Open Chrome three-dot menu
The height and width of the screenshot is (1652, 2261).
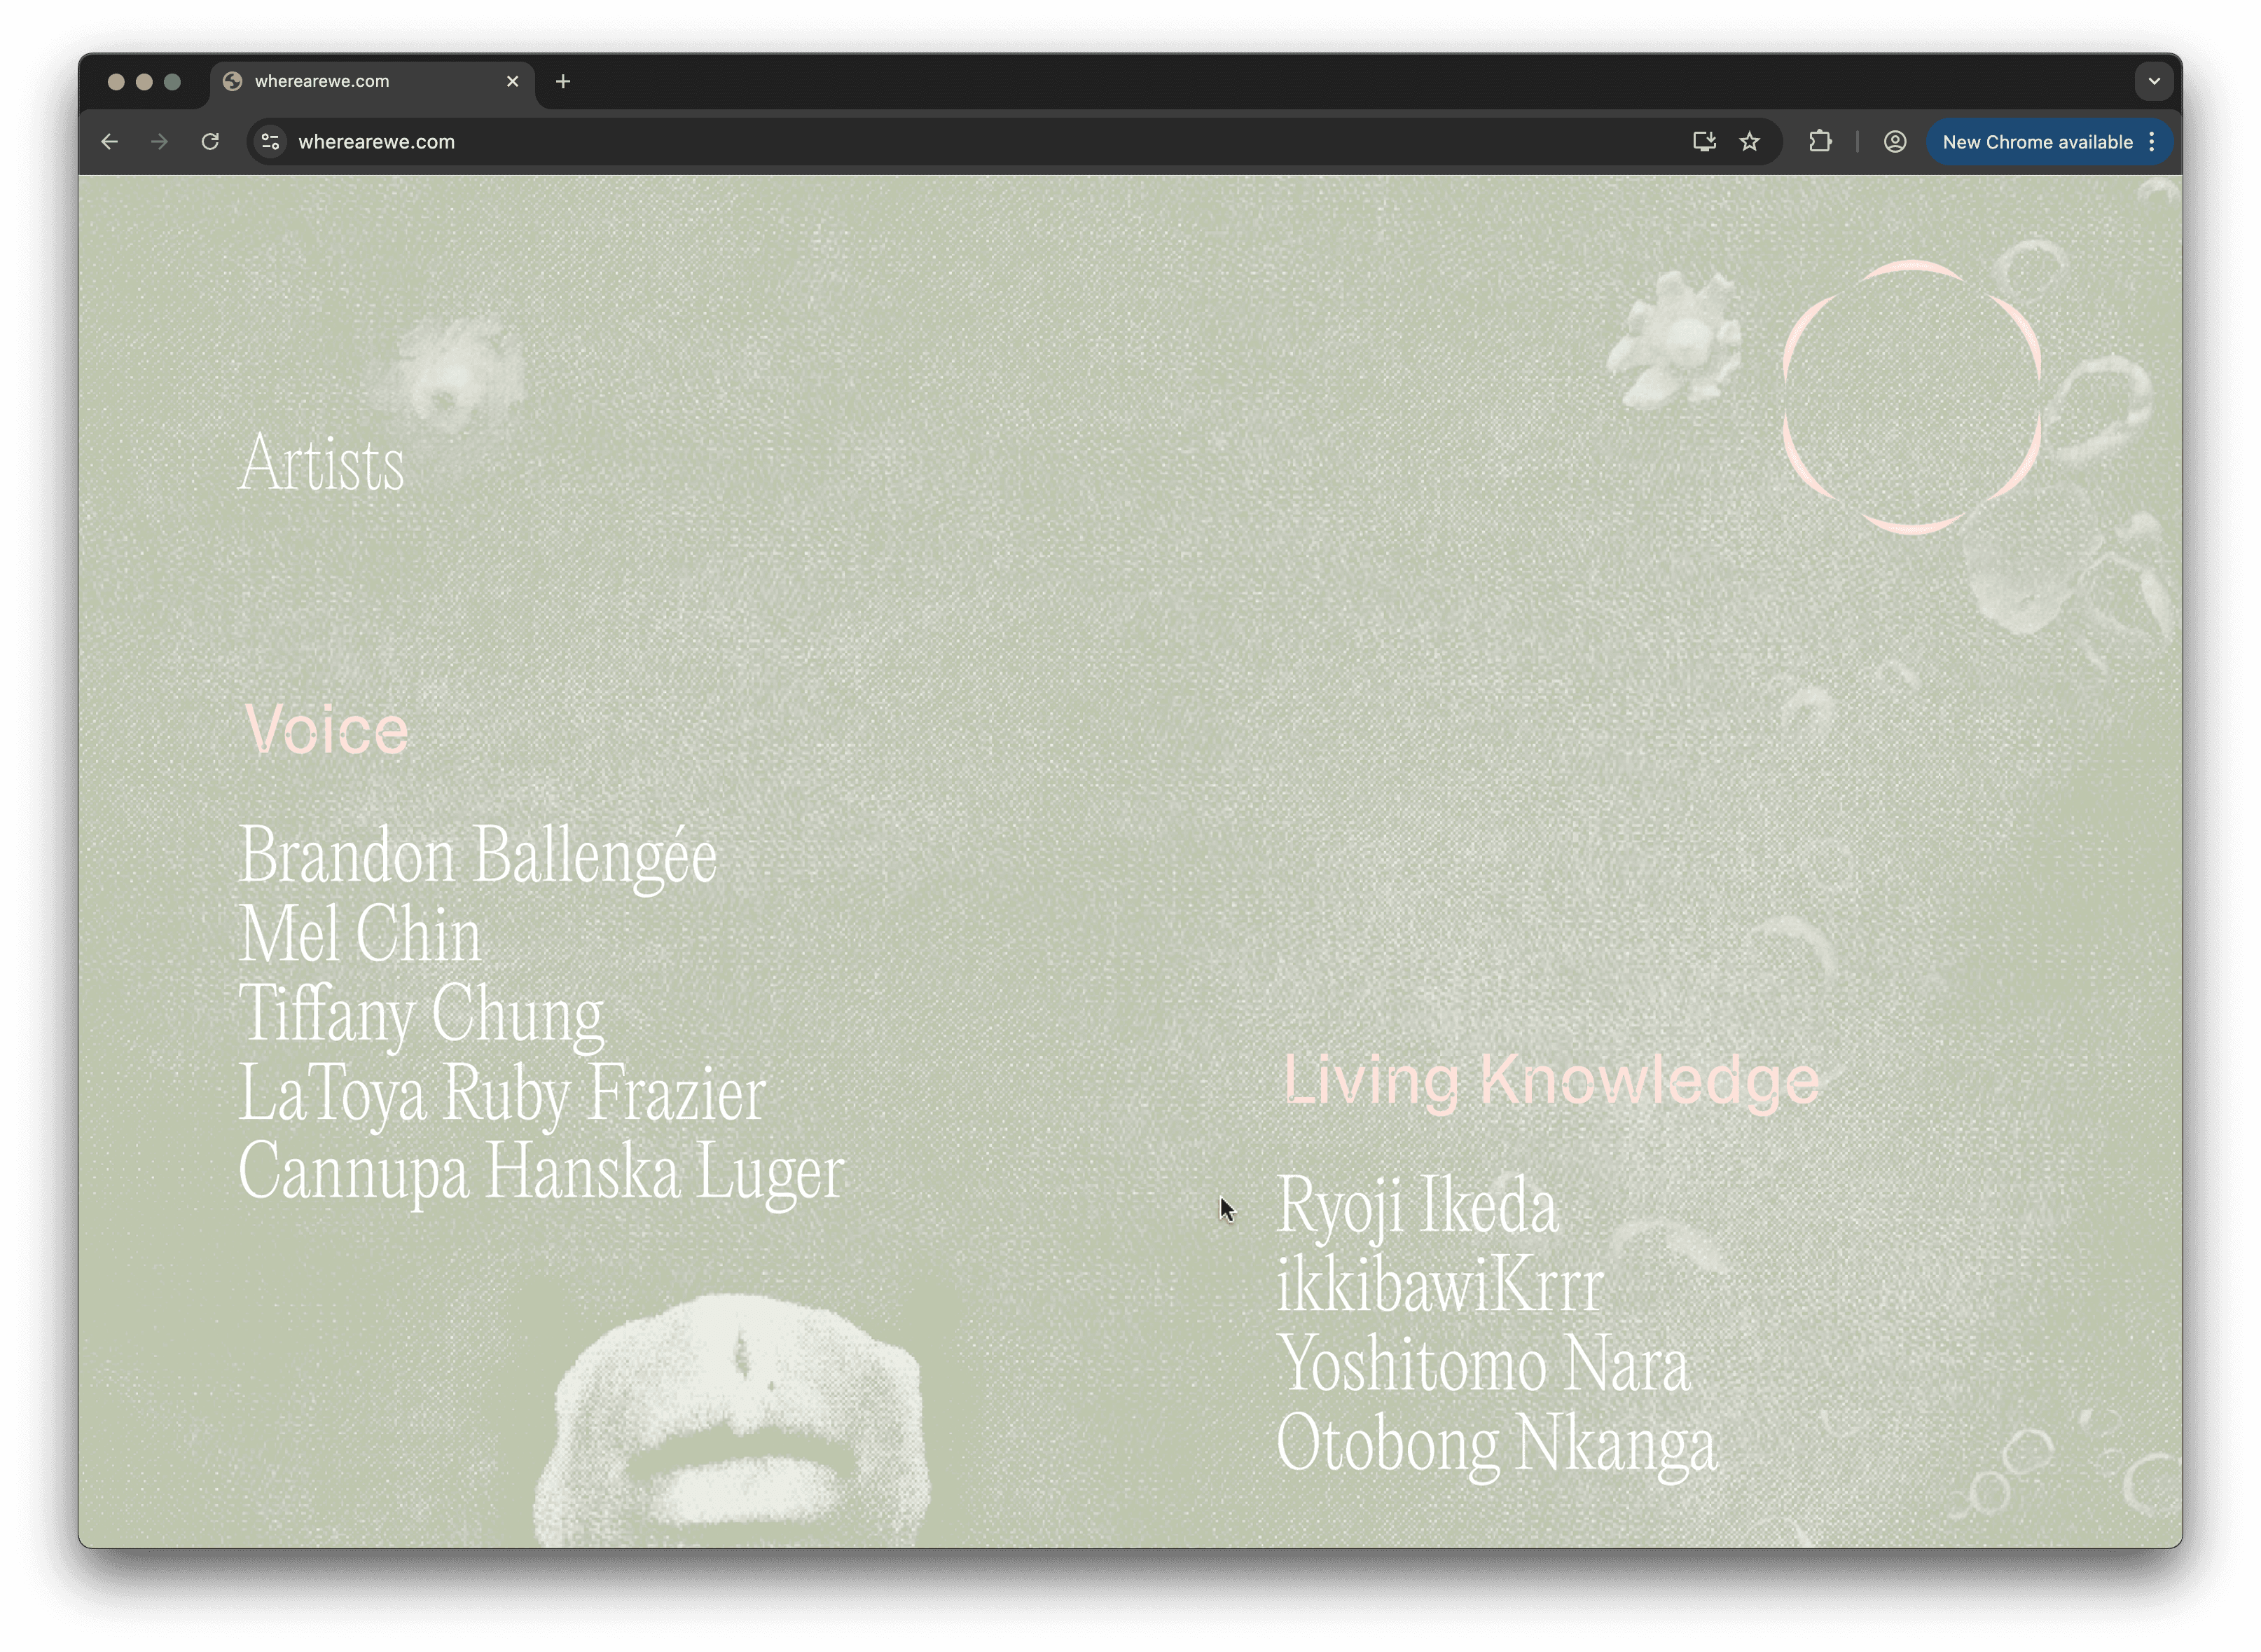click(2152, 142)
